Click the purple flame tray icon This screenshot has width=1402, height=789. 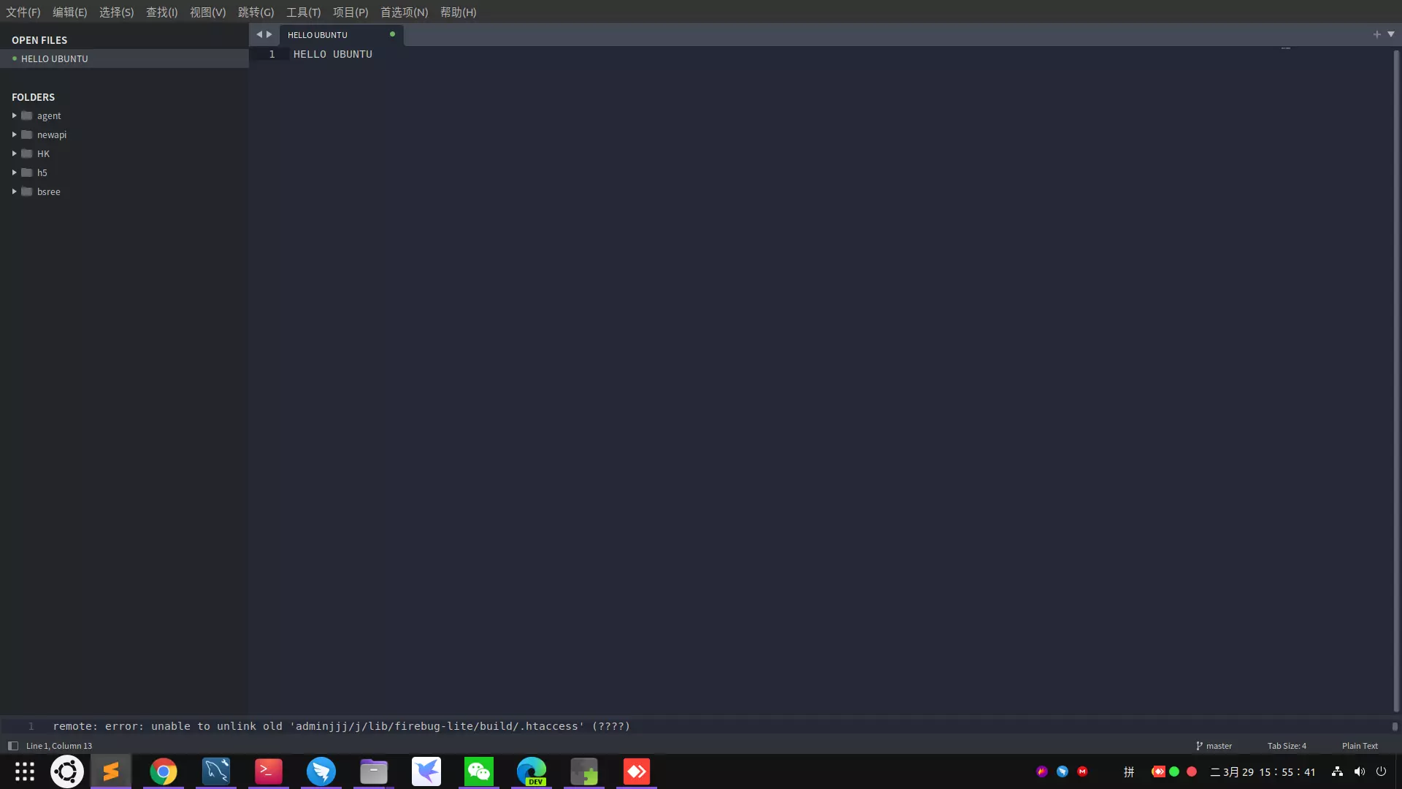coord(1042,771)
